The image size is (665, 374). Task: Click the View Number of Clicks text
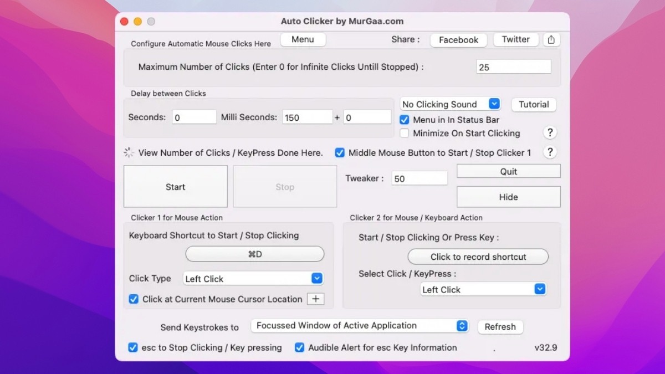tap(231, 152)
